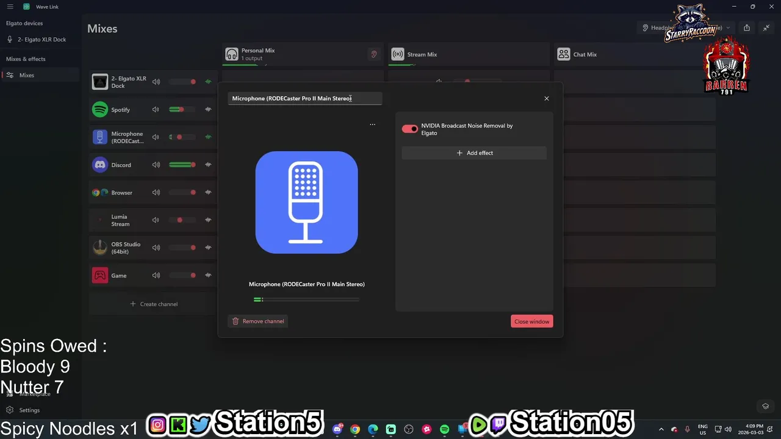This screenshot has width=781, height=439.
Task: Adjust the Discord volume slider
Action: tap(182, 165)
